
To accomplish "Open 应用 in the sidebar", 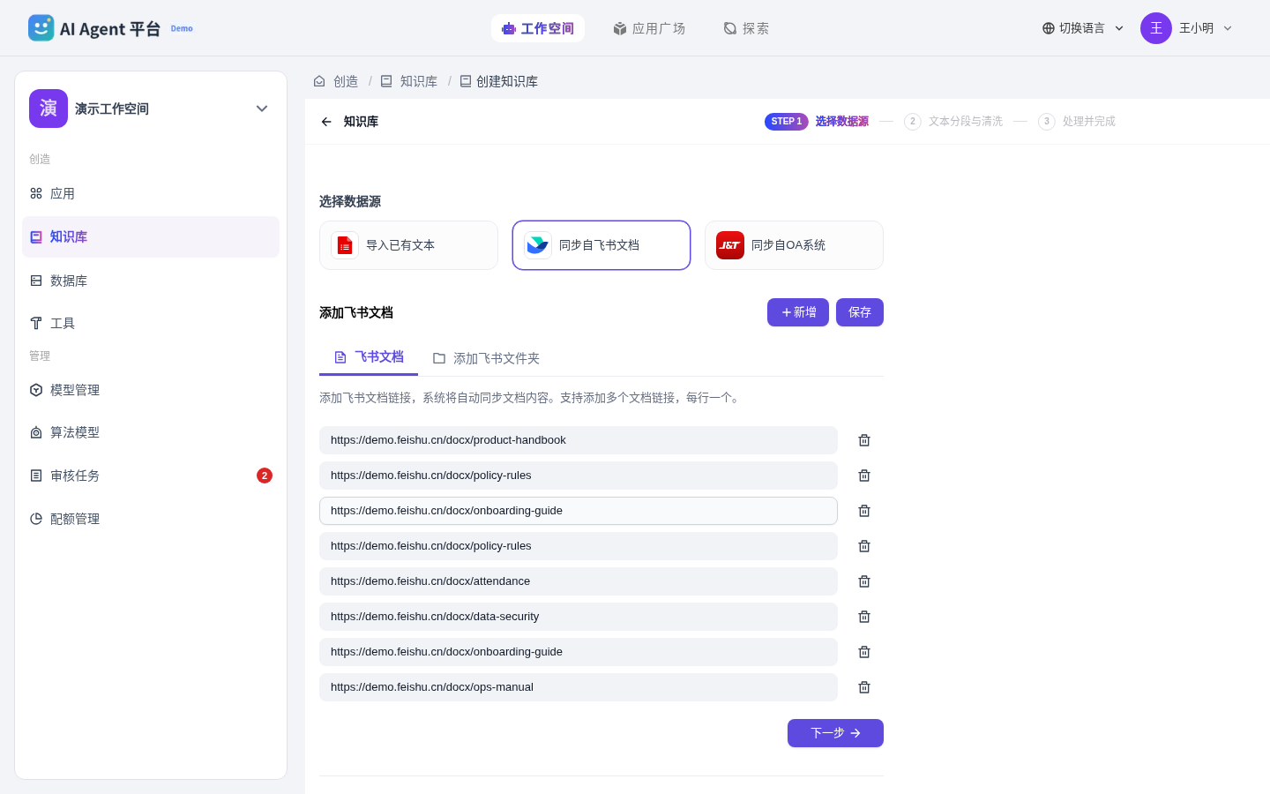I will coord(151,193).
